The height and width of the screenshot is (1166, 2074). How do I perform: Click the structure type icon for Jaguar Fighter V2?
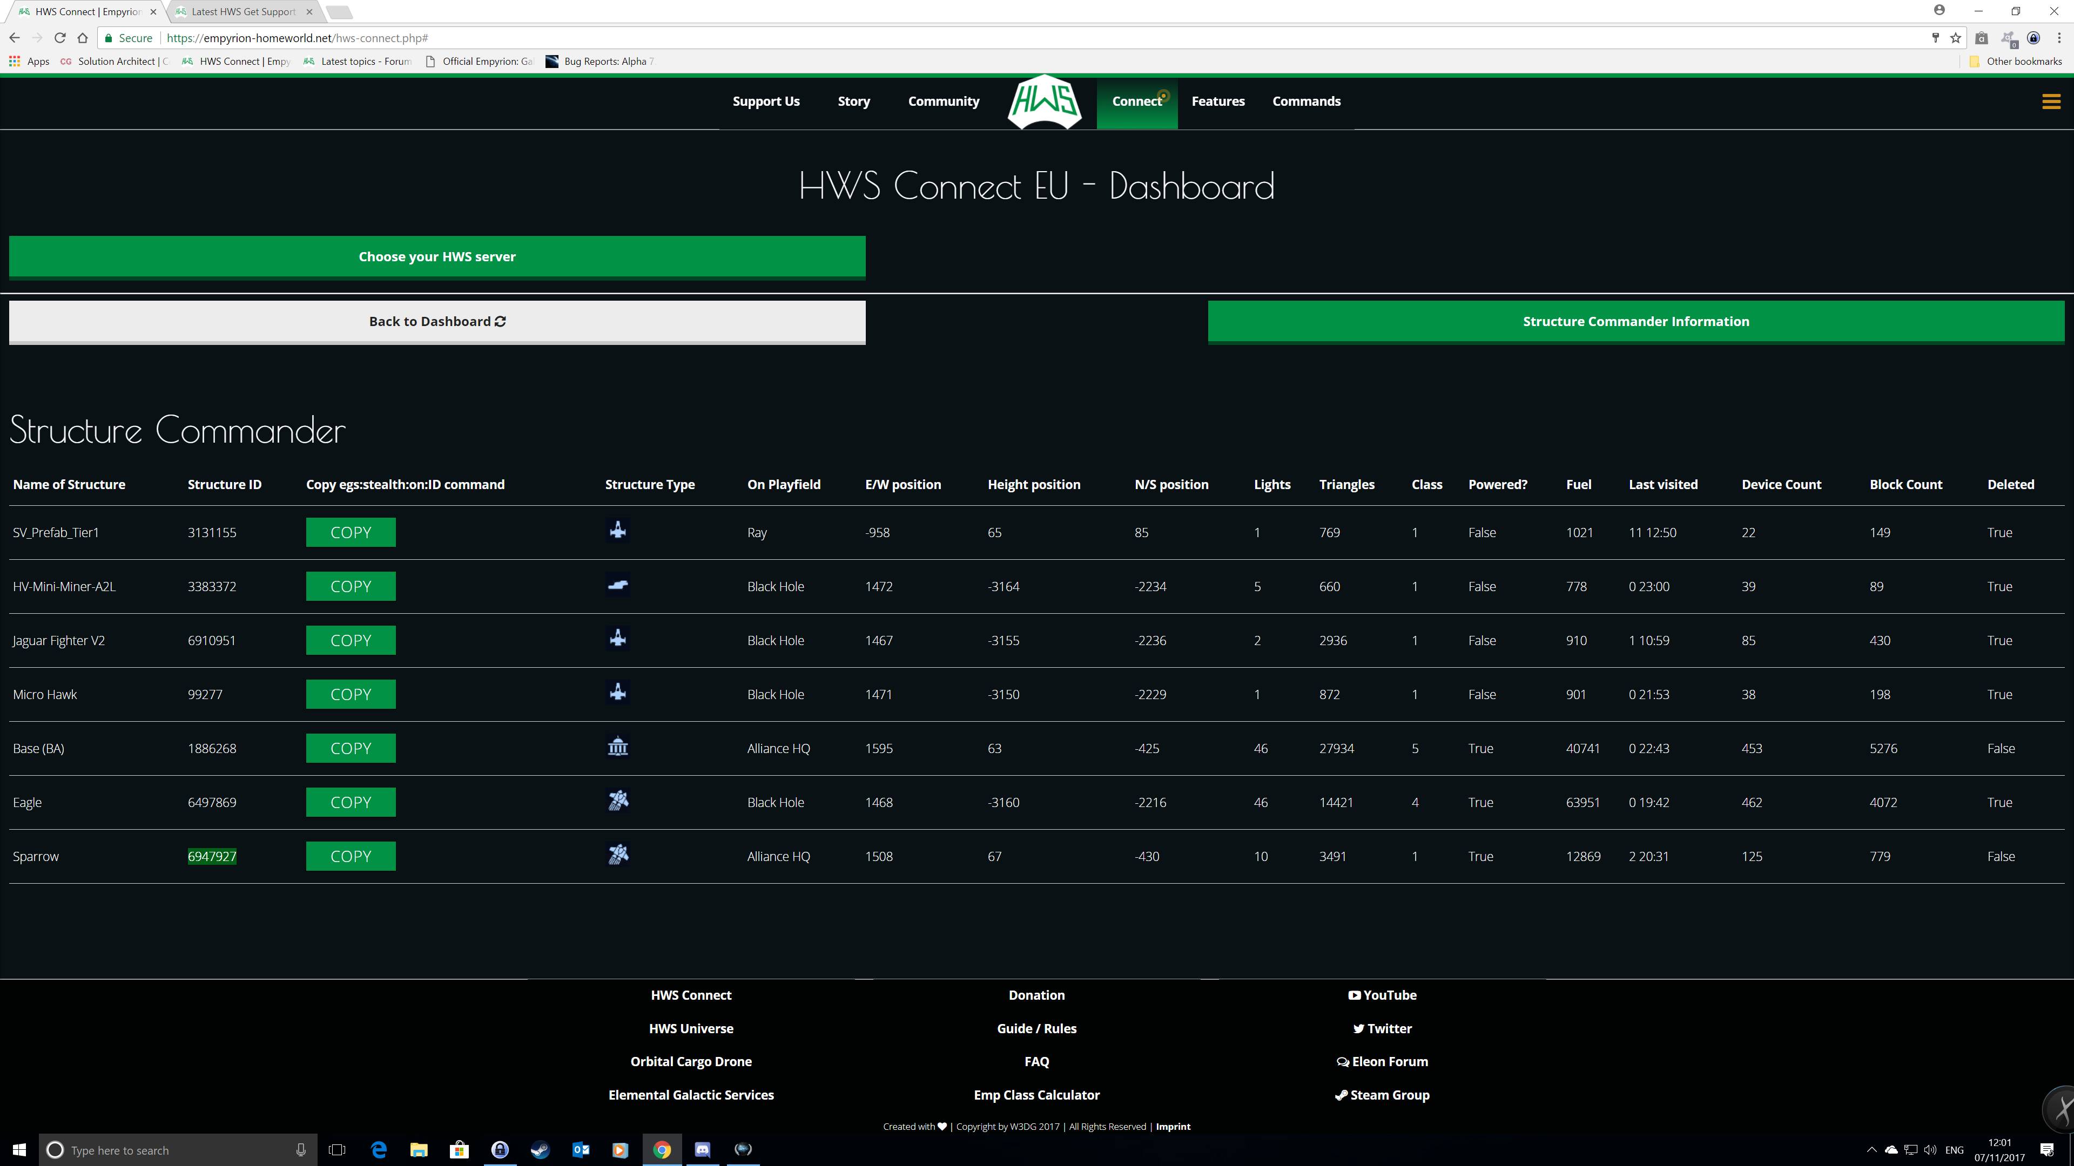[x=617, y=639]
